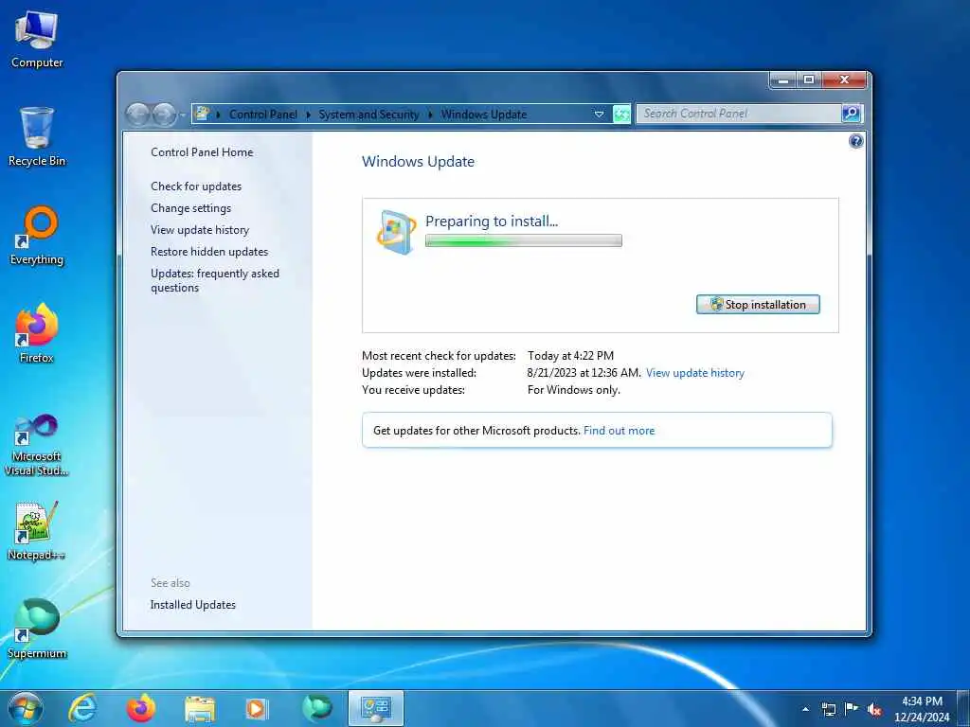Open the recent pages dropdown arrow
The width and height of the screenshot is (970, 727).
(183, 115)
